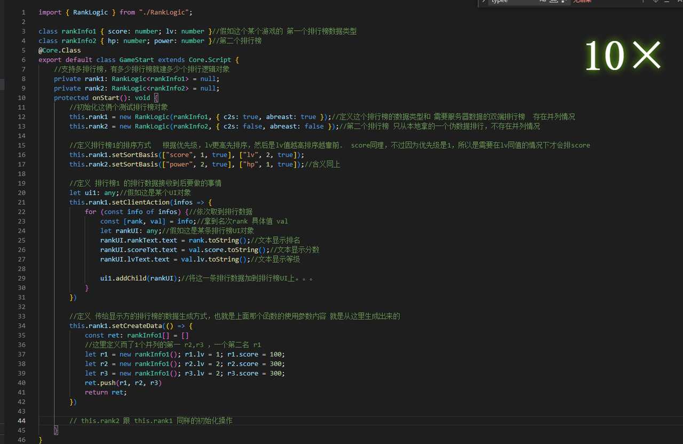Click the //文本显示等级 comment

pyautogui.click(x=275, y=260)
